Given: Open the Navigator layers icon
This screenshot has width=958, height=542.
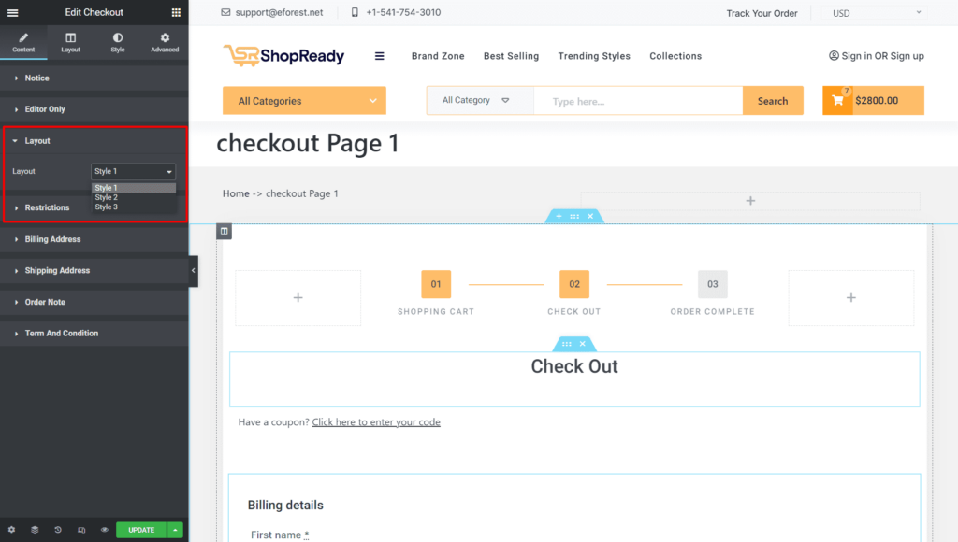Looking at the screenshot, I should point(35,530).
